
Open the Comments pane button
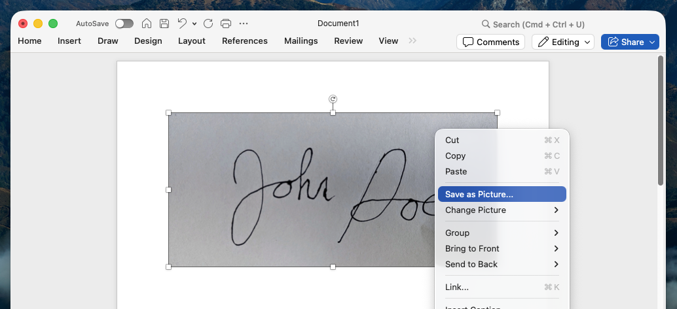tap(491, 42)
